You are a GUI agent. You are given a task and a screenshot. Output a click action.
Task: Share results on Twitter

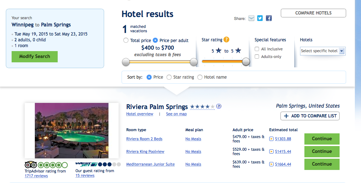(260, 18)
